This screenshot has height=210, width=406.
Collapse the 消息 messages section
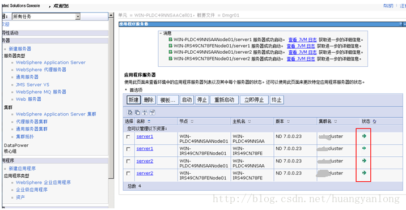tap(160, 33)
